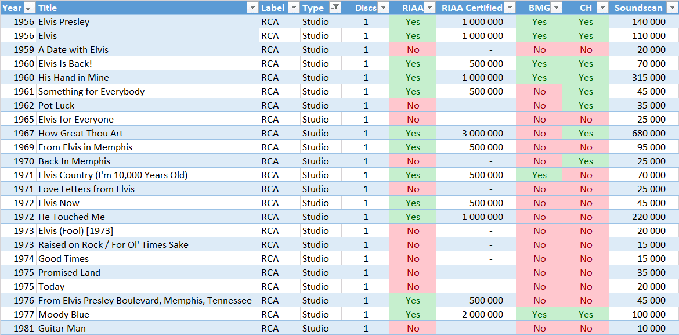Click the 'Good Times' title cell
The width and height of the screenshot is (679, 335).
coord(147,259)
